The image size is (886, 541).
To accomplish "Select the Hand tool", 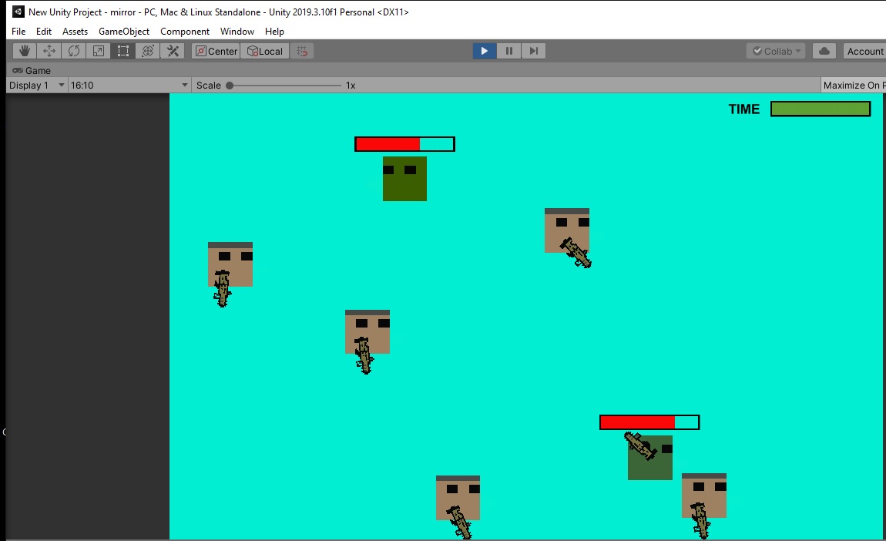I will [x=25, y=51].
